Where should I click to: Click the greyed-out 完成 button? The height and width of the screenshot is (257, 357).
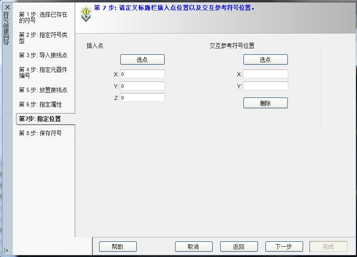pos(328,247)
